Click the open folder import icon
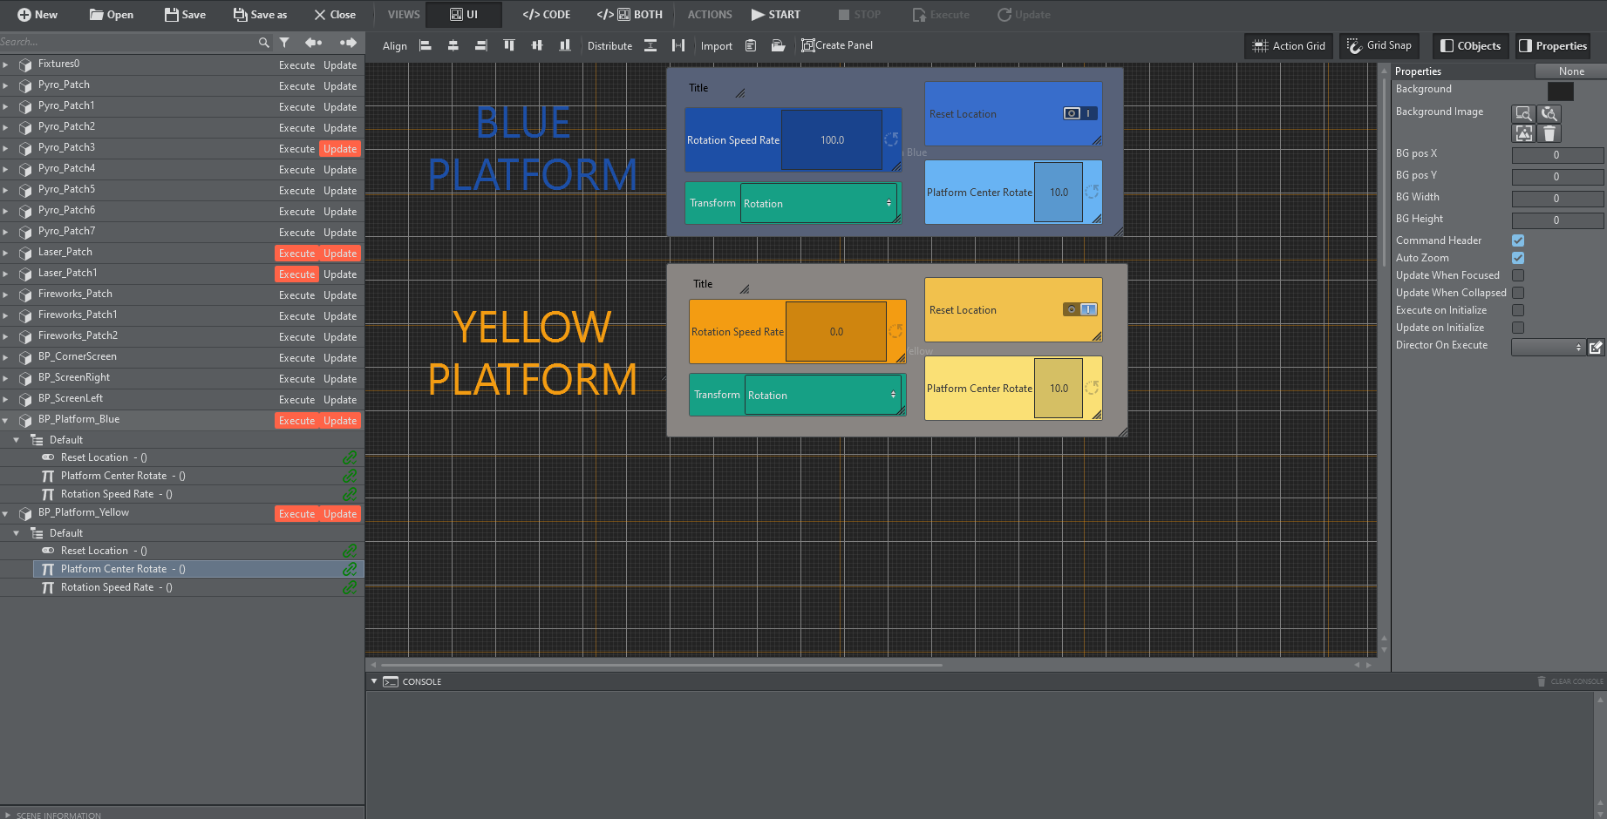 tap(778, 46)
